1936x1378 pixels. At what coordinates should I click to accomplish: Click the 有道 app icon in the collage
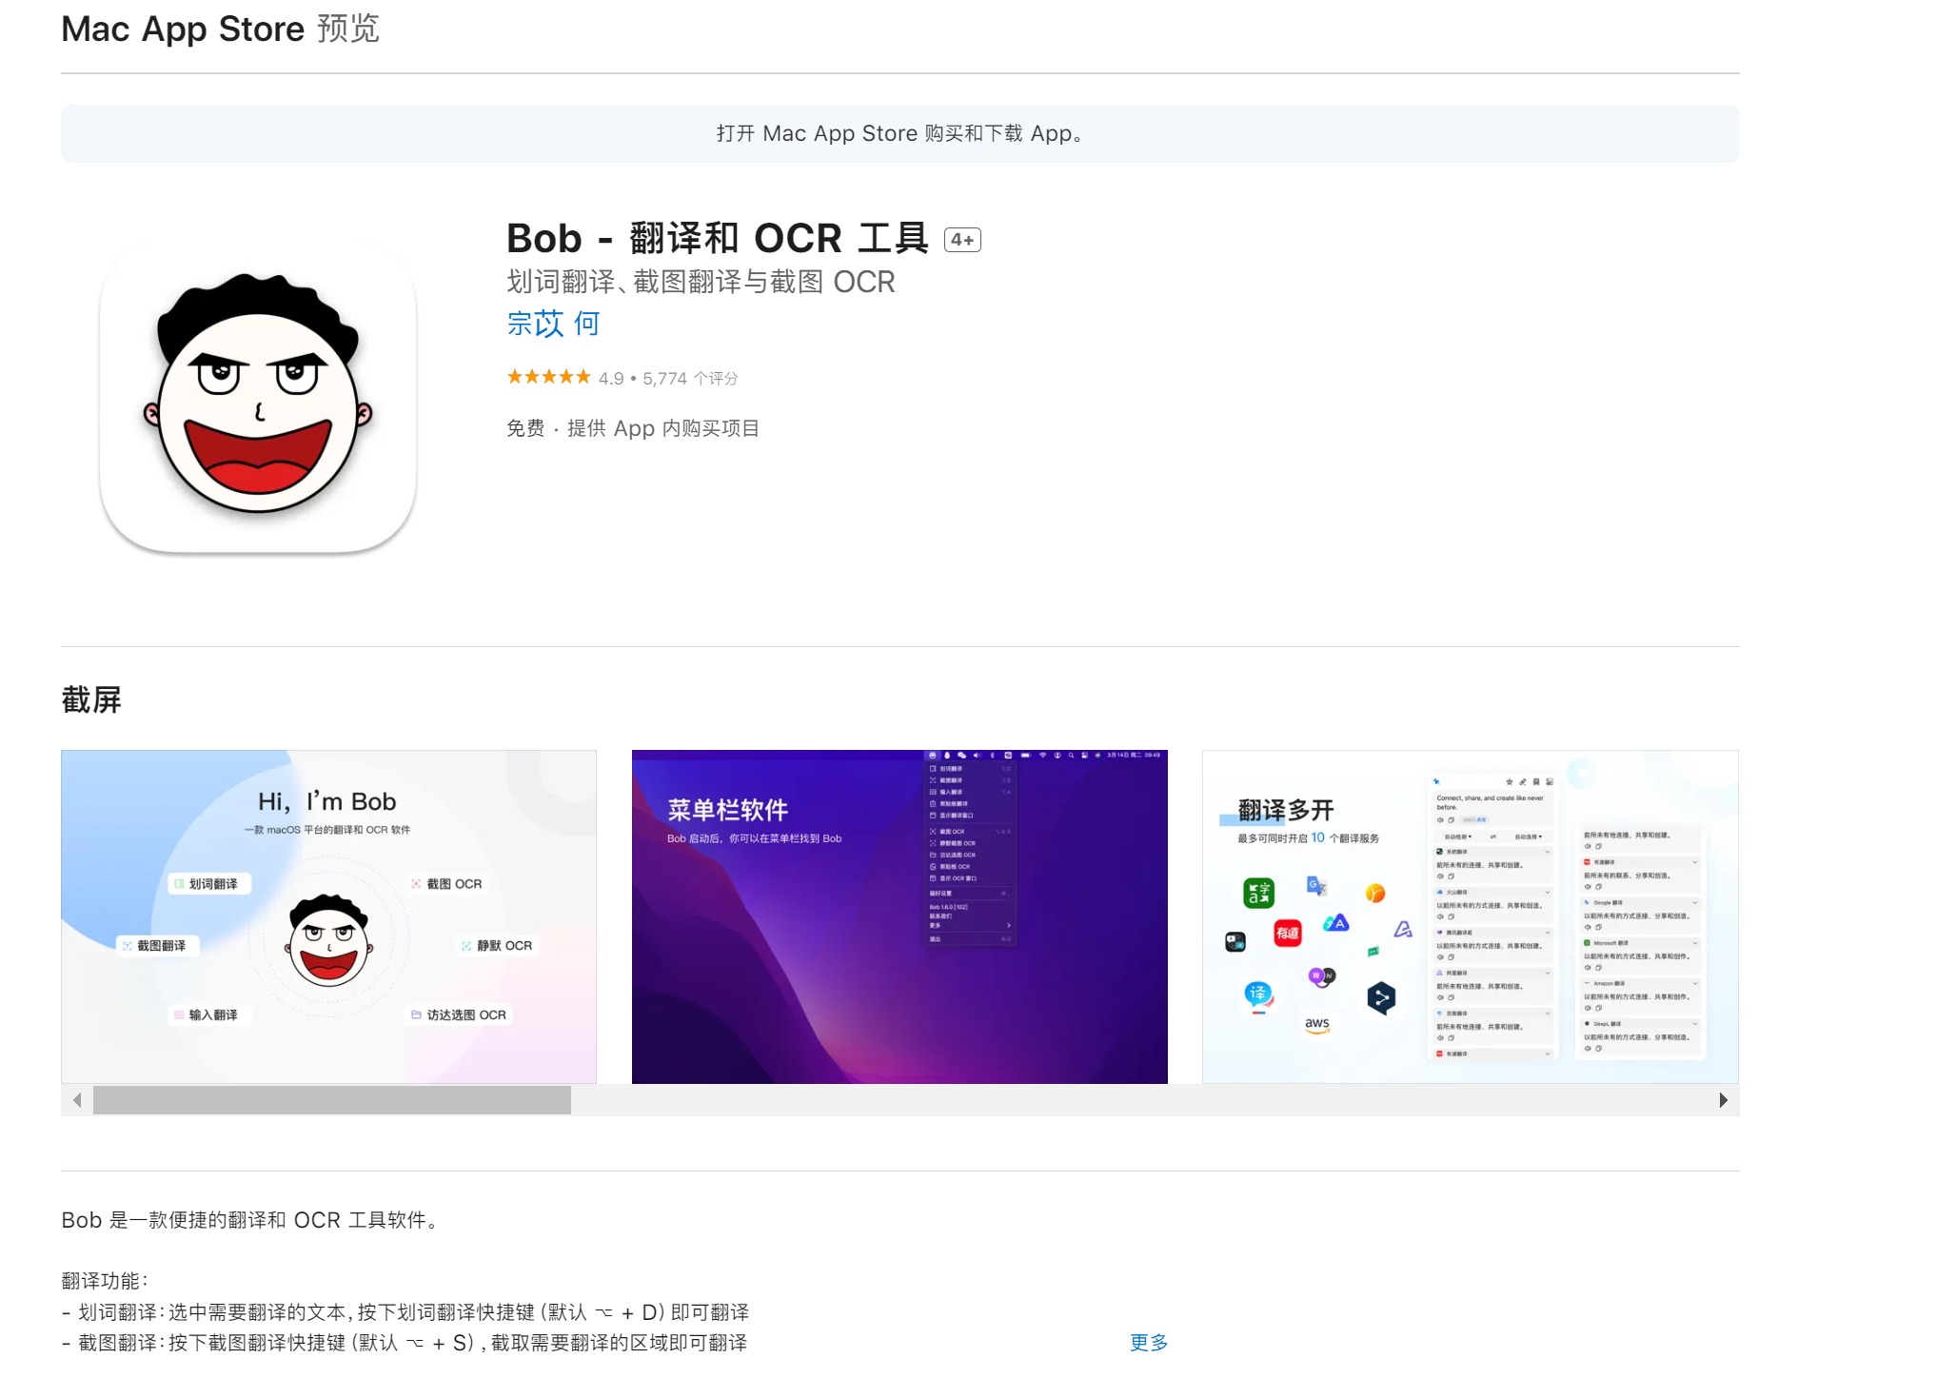coord(1288,934)
